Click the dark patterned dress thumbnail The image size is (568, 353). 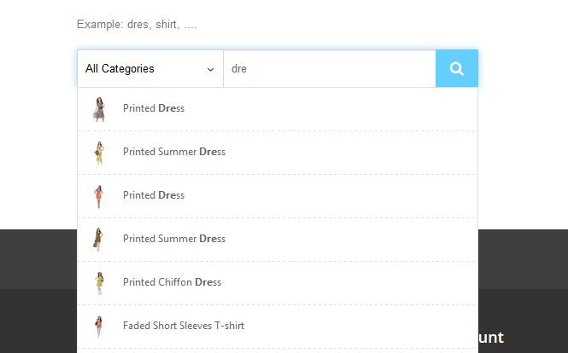pyautogui.click(x=100, y=109)
